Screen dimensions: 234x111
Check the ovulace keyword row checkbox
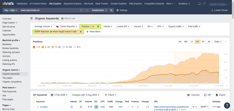click(34, 107)
